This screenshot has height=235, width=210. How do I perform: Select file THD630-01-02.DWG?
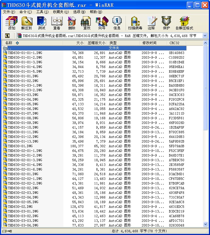(23, 81)
